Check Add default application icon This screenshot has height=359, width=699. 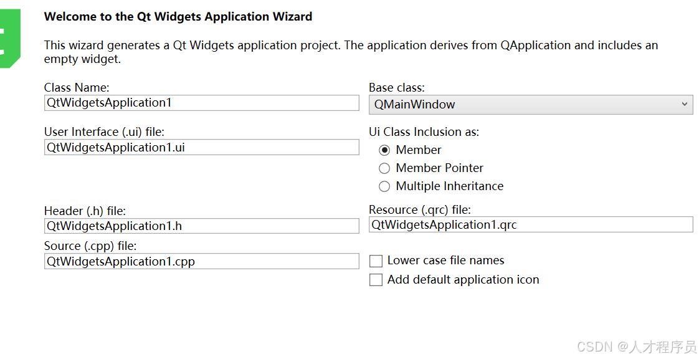point(376,280)
